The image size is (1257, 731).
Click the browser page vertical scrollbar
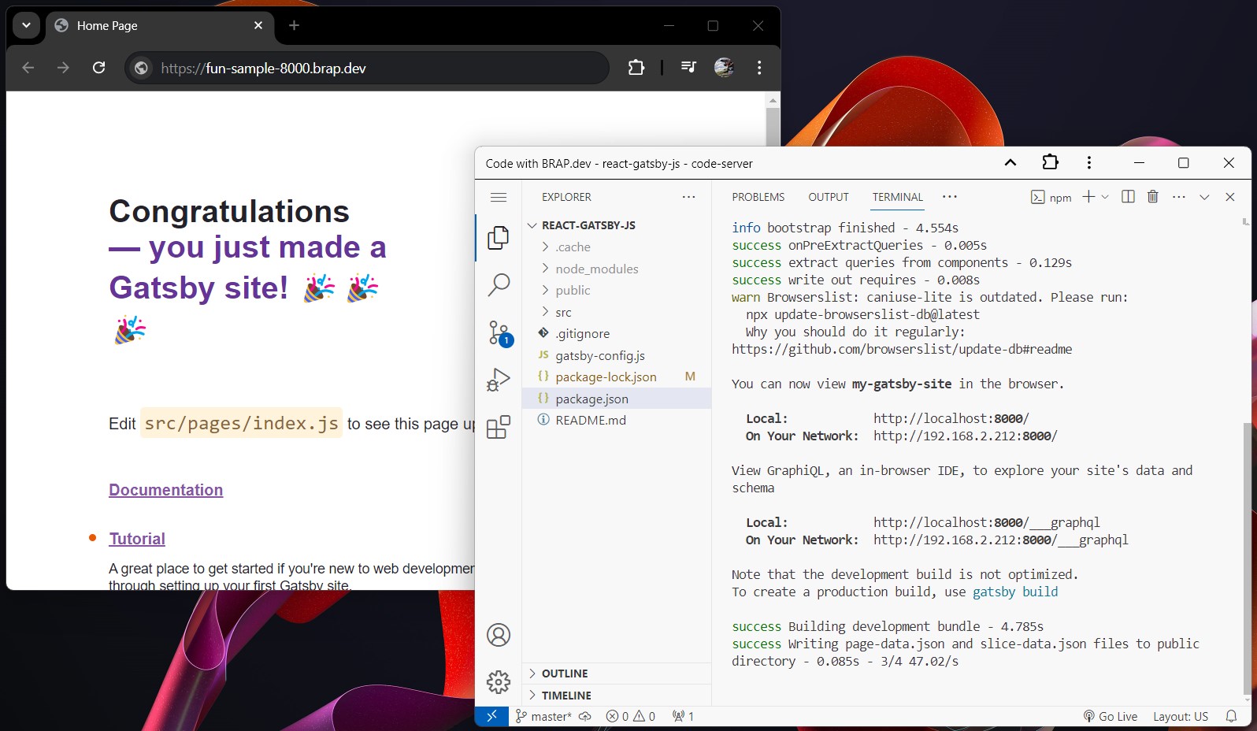(x=773, y=124)
